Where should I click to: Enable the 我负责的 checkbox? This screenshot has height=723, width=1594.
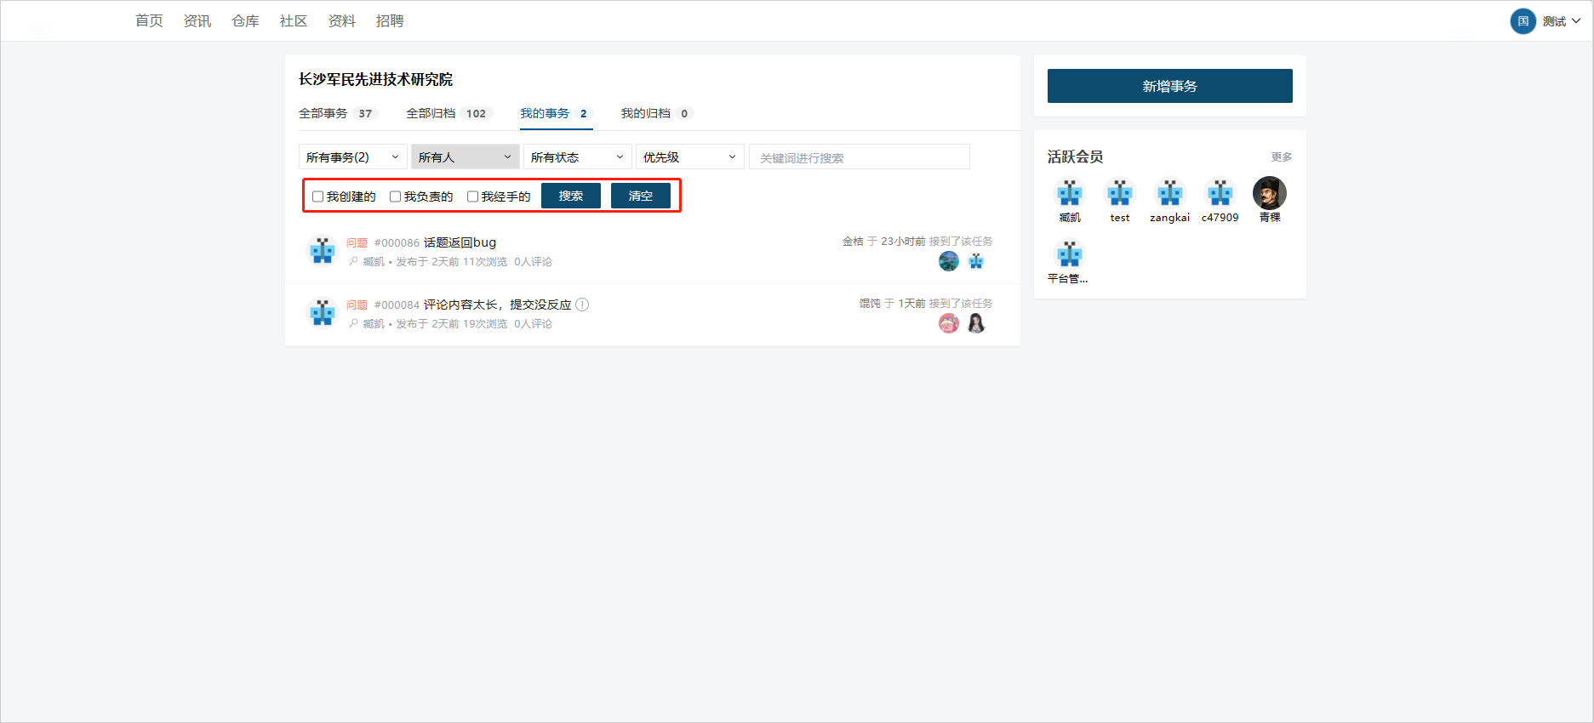395,196
